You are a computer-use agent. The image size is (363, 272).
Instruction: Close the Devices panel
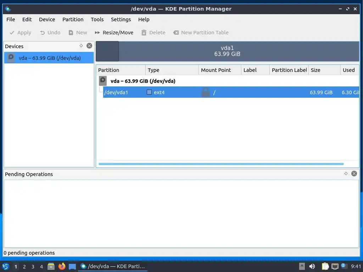(x=89, y=46)
